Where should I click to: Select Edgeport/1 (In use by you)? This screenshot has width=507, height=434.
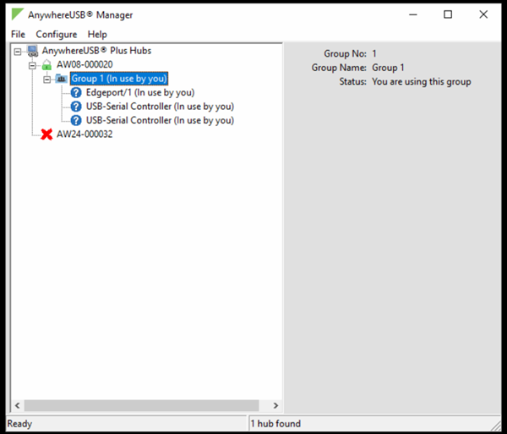pyautogui.click(x=140, y=92)
